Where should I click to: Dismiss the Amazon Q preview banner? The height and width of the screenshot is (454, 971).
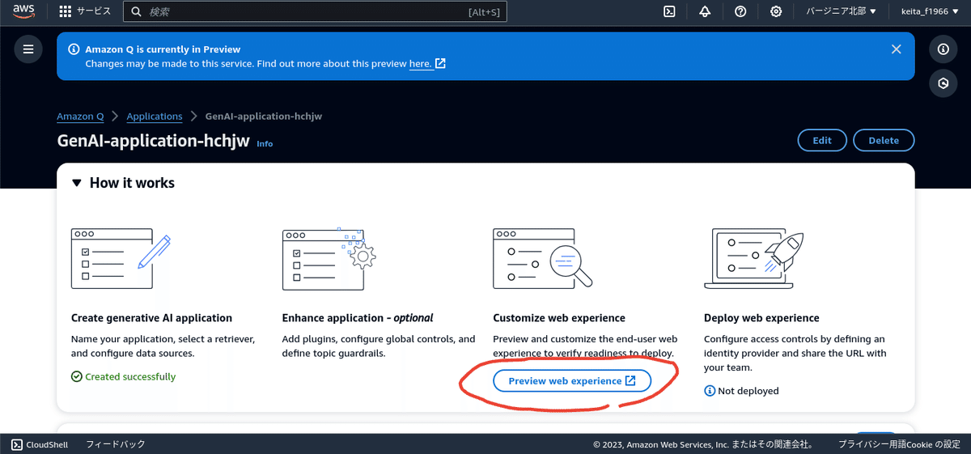(896, 49)
